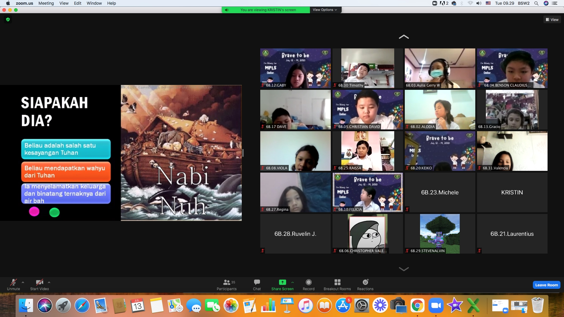Select 6B.30 Timothy video tile
Image resolution: width=564 pixels, height=317 pixels.
tap(367, 68)
